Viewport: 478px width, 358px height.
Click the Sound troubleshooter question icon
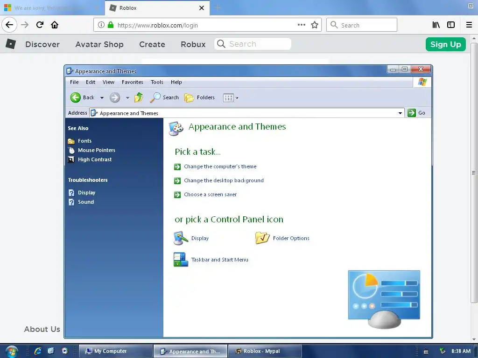pyautogui.click(x=71, y=202)
